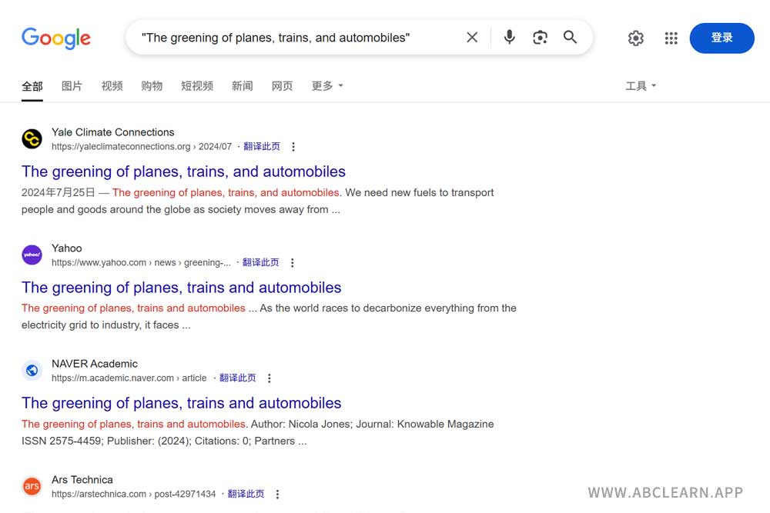Open more options for NAVER Academic result
770x513 pixels.
pos(269,378)
